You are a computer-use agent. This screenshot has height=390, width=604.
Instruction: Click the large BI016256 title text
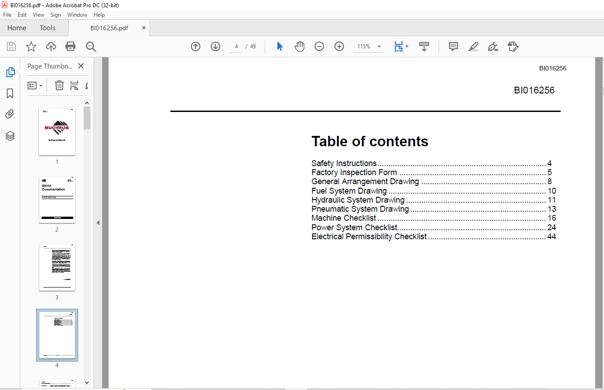(534, 90)
